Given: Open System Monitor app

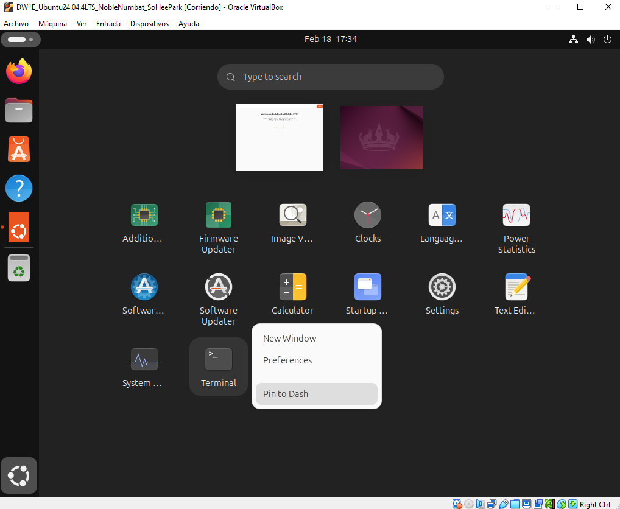Looking at the screenshot, I should point(144,359).
